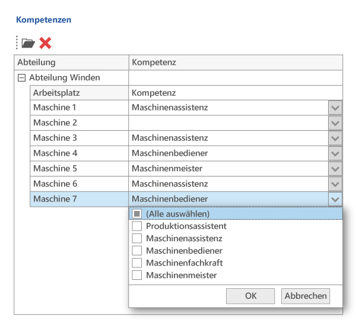Screen dimensions: 356x331
Task: Click Maschinenbediener value in Maschine 7 row
Action: [x=170, y=199]
